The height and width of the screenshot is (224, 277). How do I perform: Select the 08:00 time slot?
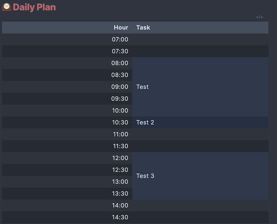(x=120, y=63)
